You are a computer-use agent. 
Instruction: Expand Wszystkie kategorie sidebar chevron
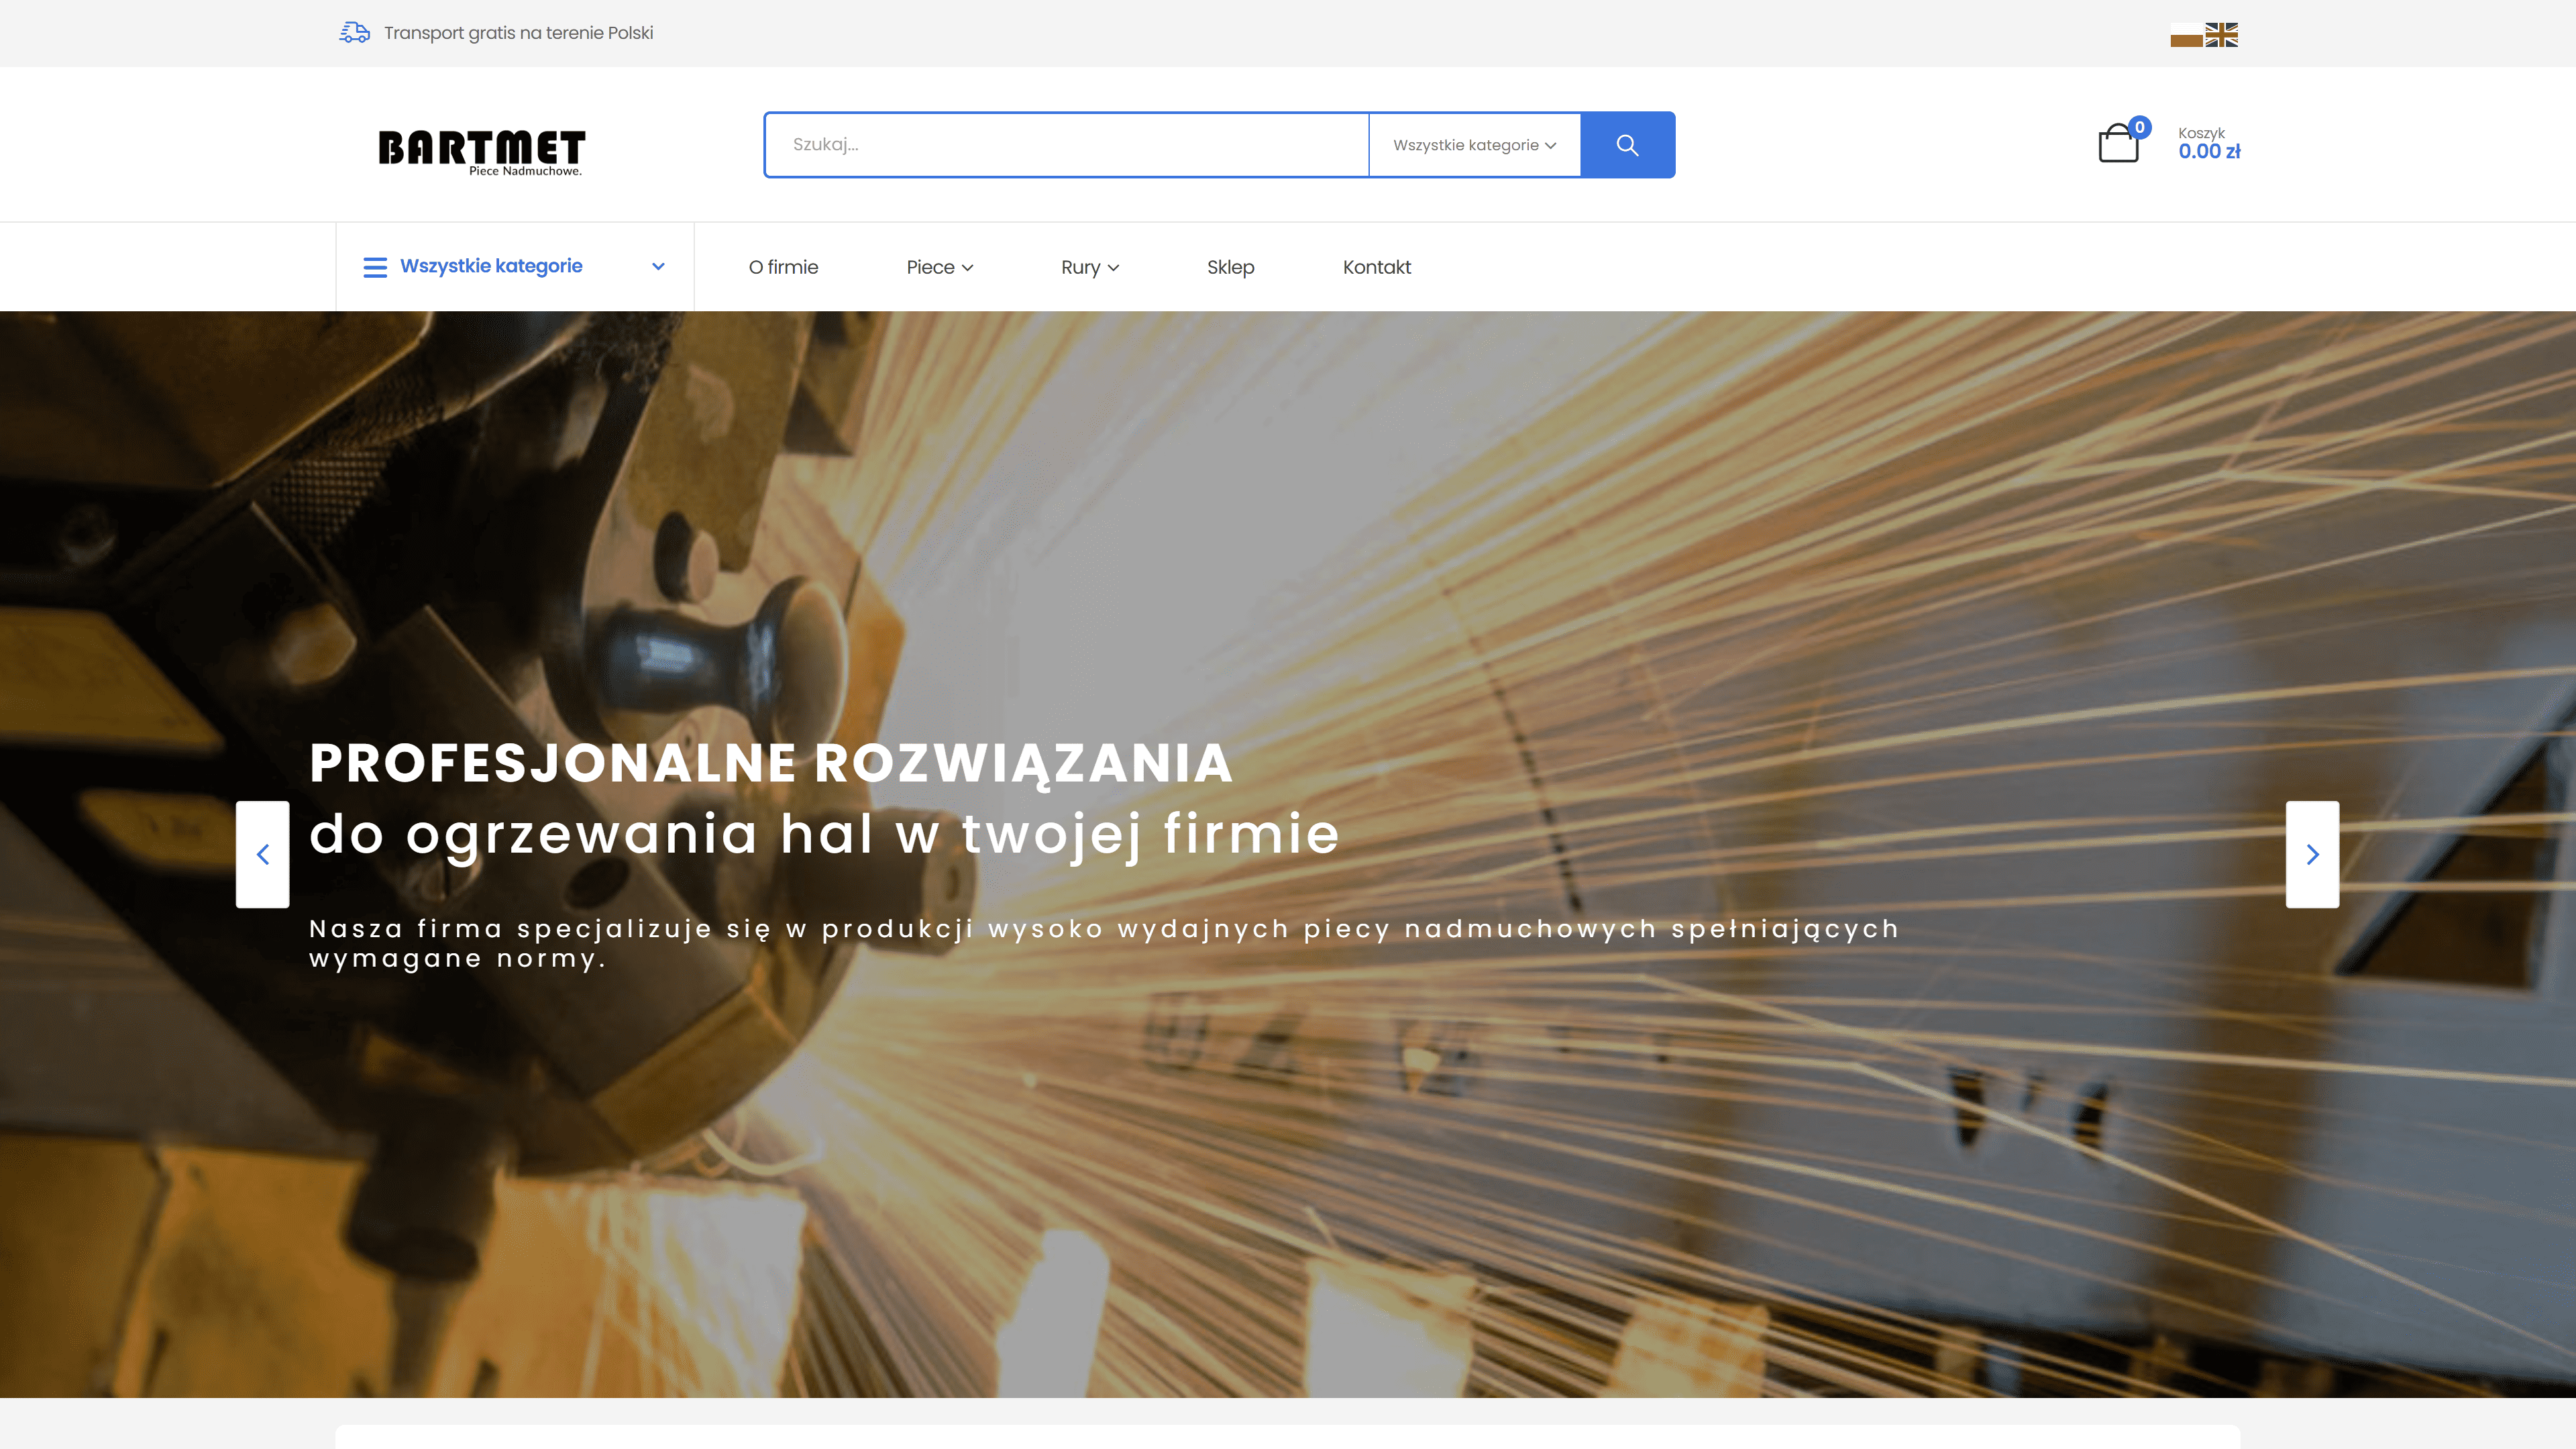pos(658,267)
